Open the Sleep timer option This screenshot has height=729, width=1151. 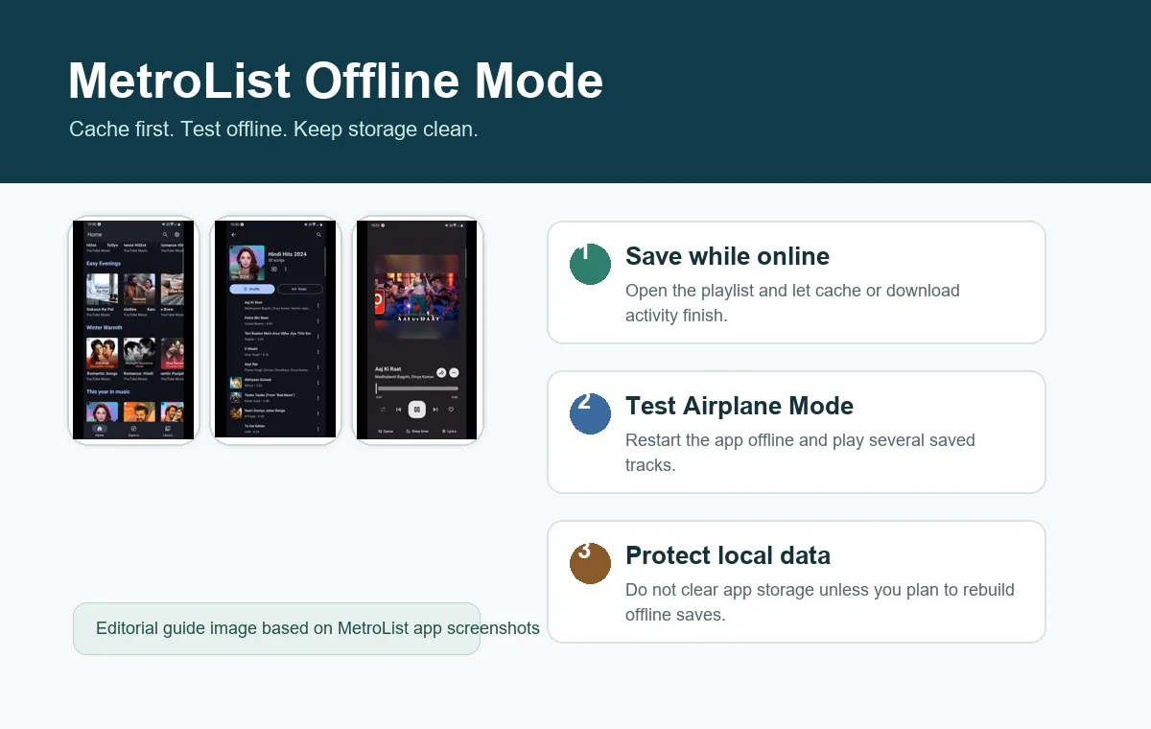coord(417,432)
